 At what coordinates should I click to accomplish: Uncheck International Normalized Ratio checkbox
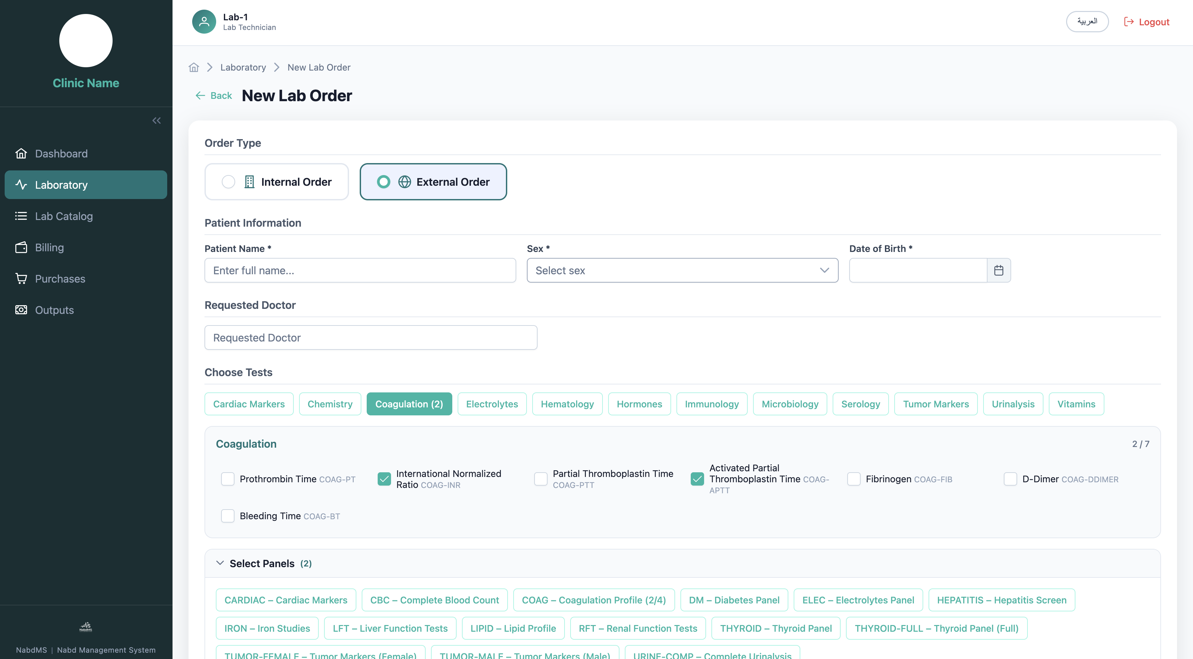[x=384, y=479]
